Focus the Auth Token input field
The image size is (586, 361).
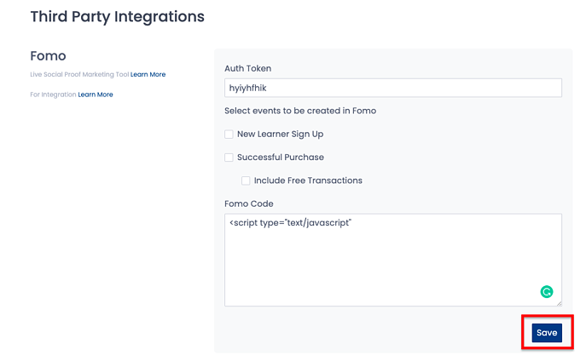coord(392,88)
